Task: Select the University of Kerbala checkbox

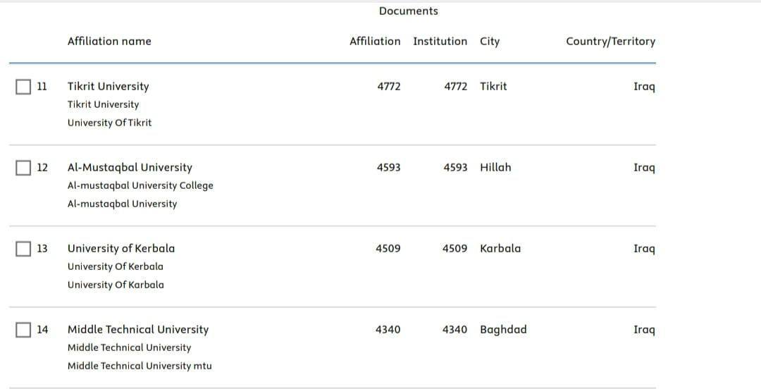Action: click(23, 249)
